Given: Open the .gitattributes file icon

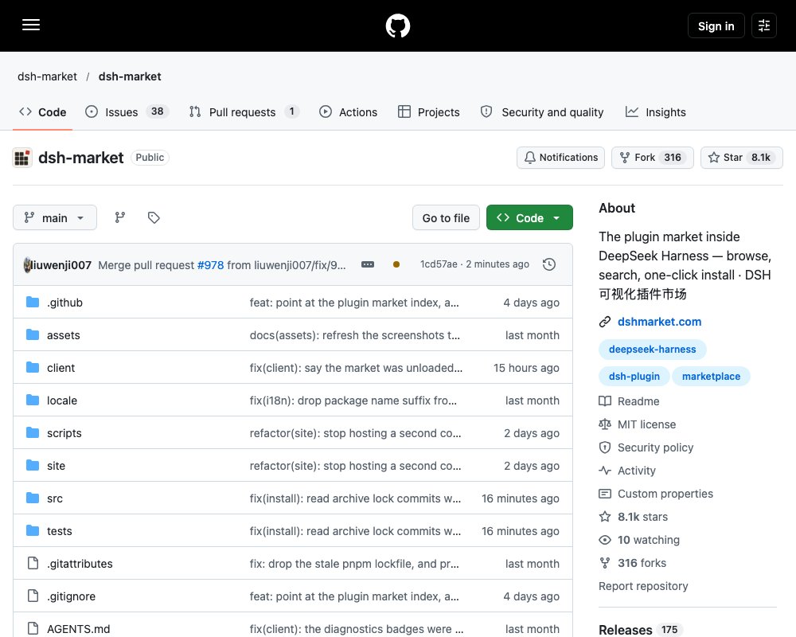Looking at the screenshot, I should click(x=33, y=563).
